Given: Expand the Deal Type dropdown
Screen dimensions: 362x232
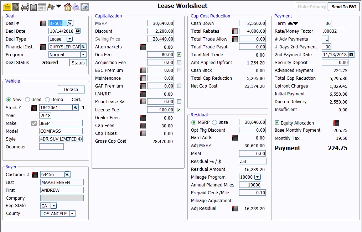Looking at the screenshot, I should (x=70, y=39).
